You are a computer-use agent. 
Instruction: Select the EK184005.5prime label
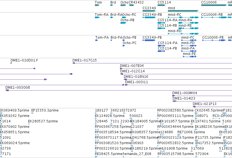click(146, 121)
